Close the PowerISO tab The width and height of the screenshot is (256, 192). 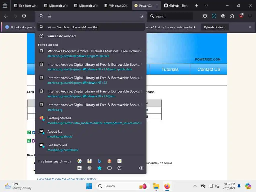coord(157,5)
